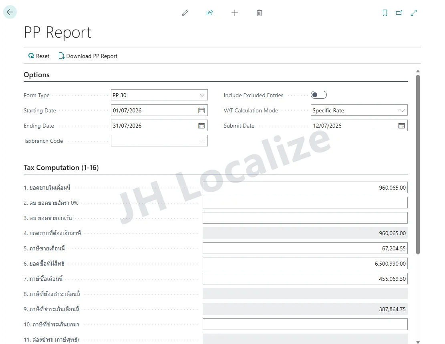The image size is (445, 344).
Task: Click Download PP Report
Action: point(88,56)
